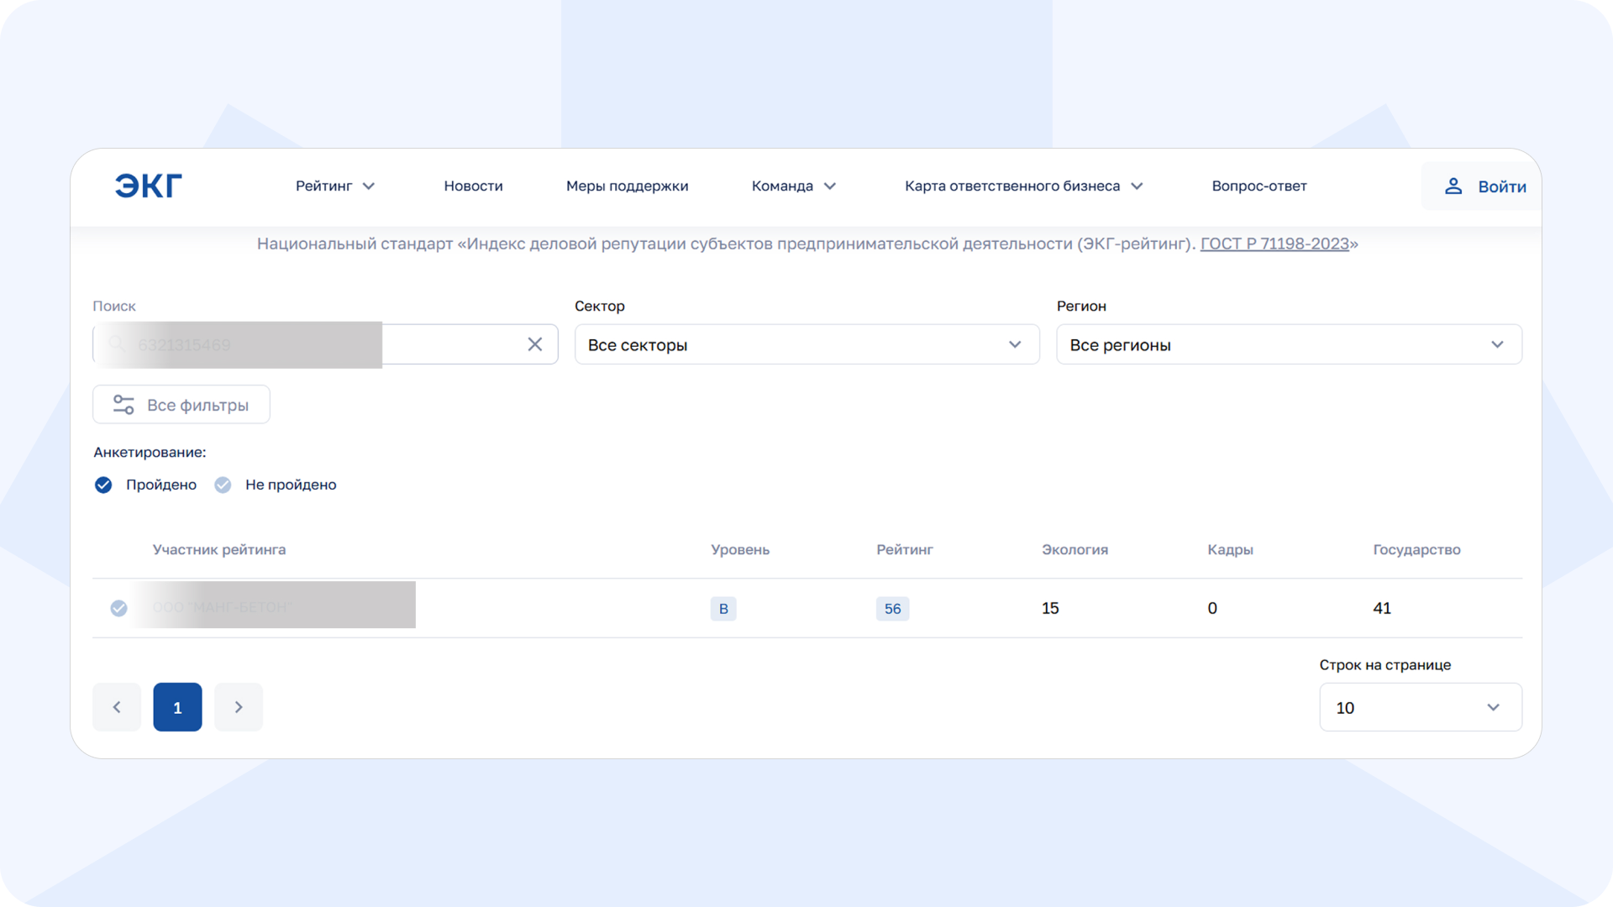This screenshot has height=907, width=1613.
Task: Expand the Карта ответственного бизнеса menu
Action: tap(1023, 186)
